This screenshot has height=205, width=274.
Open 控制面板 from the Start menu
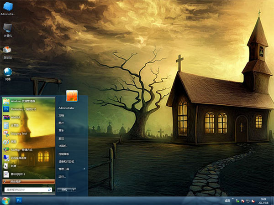64,154
